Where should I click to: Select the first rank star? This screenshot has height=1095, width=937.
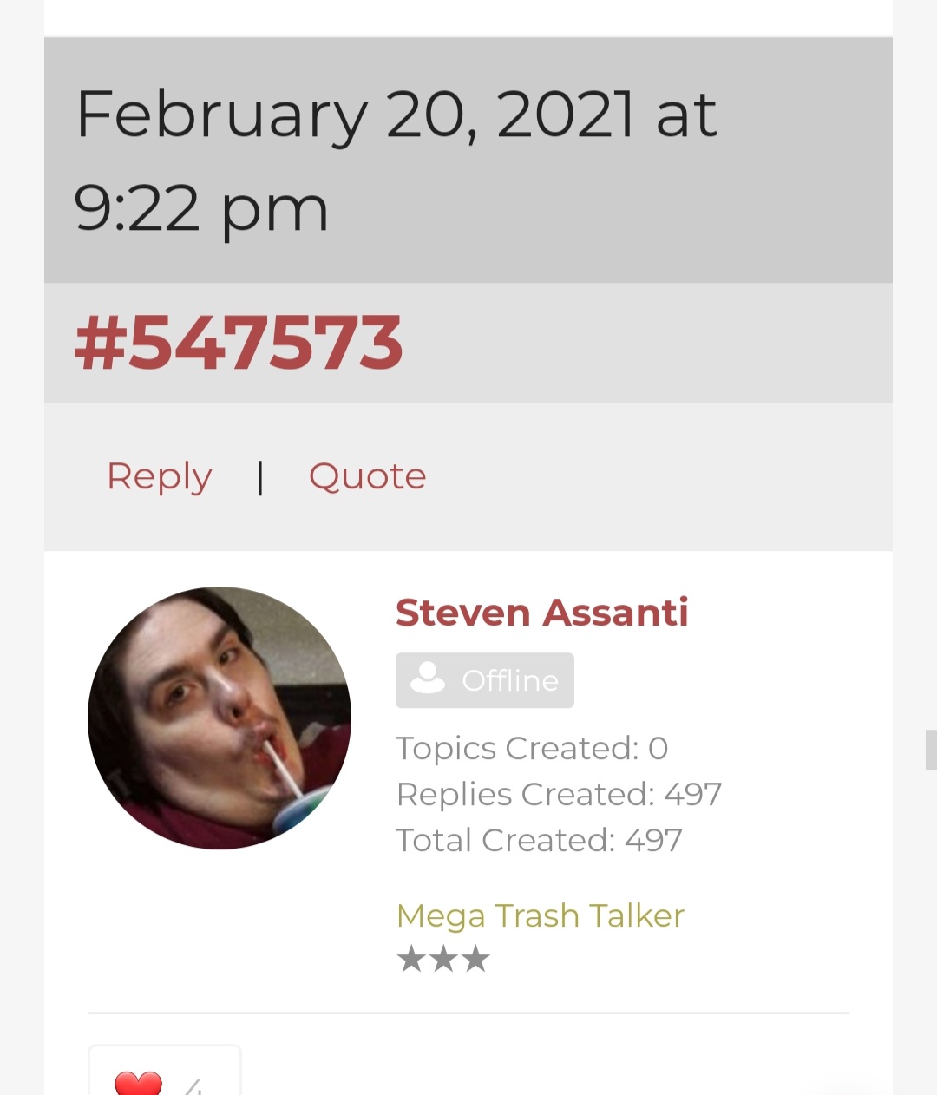click(411, 960)
